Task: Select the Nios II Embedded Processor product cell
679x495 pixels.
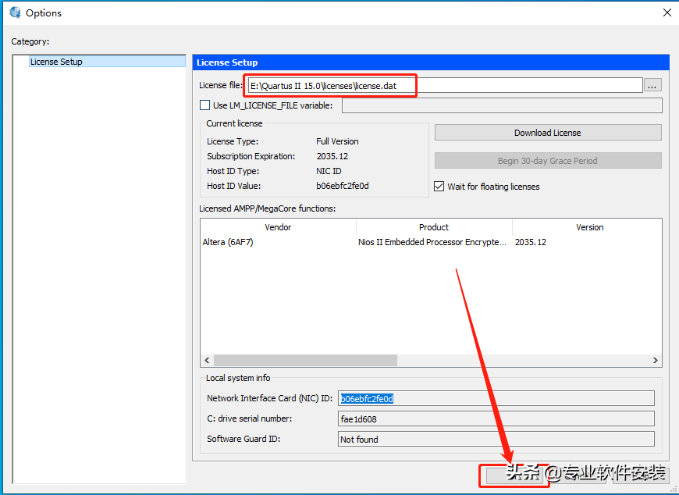Action: pos(432,242)
